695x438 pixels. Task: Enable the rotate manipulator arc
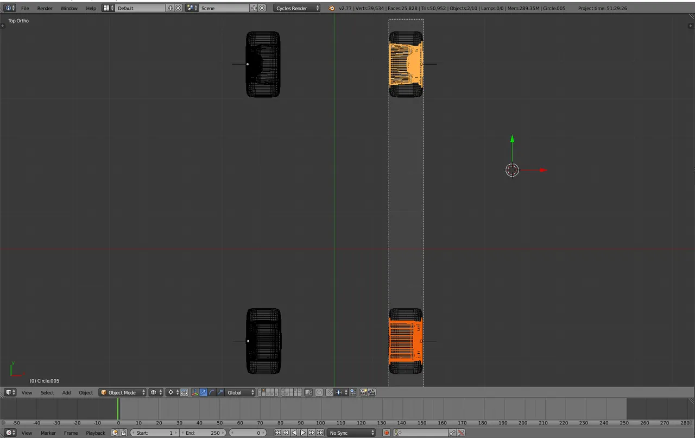(x=211, y=392)
